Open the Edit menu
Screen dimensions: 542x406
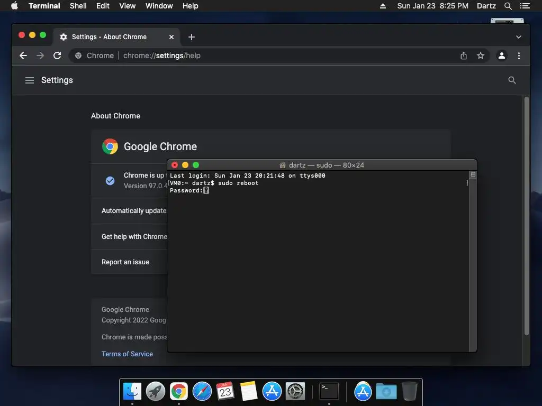[x=103, y=6]
